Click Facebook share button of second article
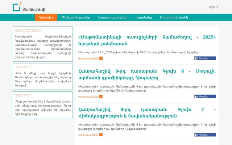Screen dimensions: 232x145 205,97
